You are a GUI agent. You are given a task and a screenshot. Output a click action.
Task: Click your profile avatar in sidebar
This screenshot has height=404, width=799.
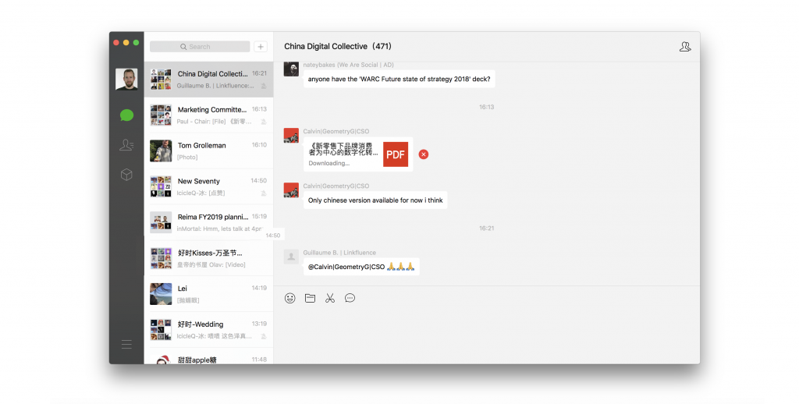point(126,79)
